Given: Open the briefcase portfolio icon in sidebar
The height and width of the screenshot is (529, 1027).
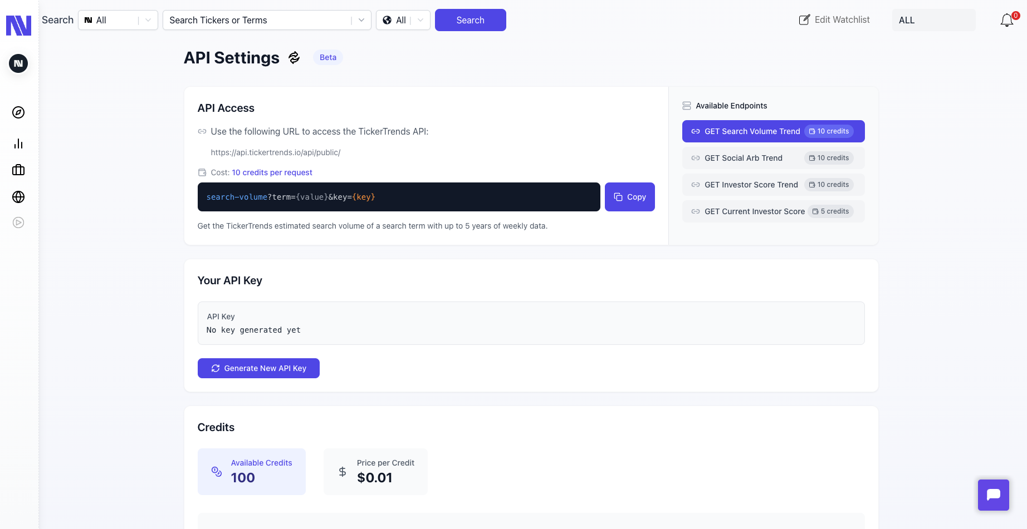Looking at the screenshot, I should (18, 170).
